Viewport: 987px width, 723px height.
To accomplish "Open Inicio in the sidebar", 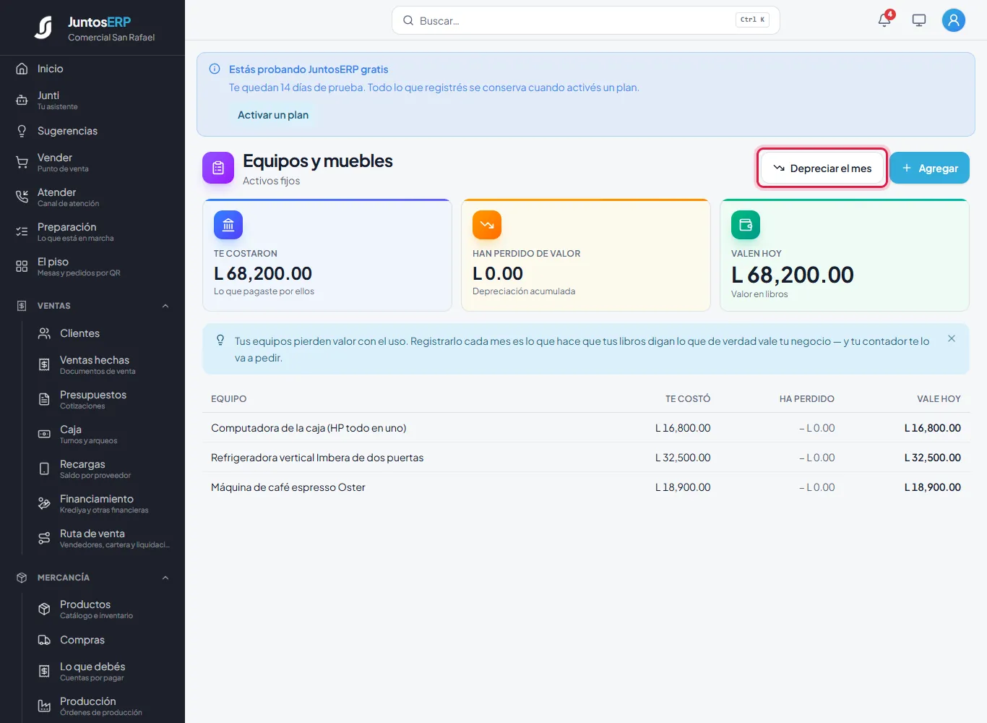I will [92, 69].
